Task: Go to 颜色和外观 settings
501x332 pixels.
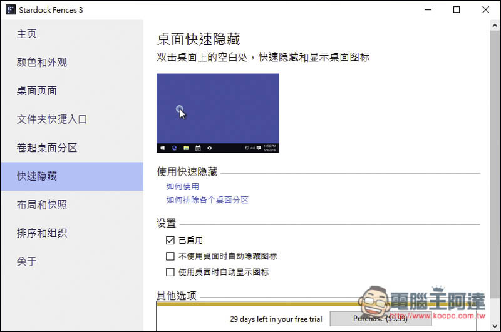Action: tap(72, 62)
